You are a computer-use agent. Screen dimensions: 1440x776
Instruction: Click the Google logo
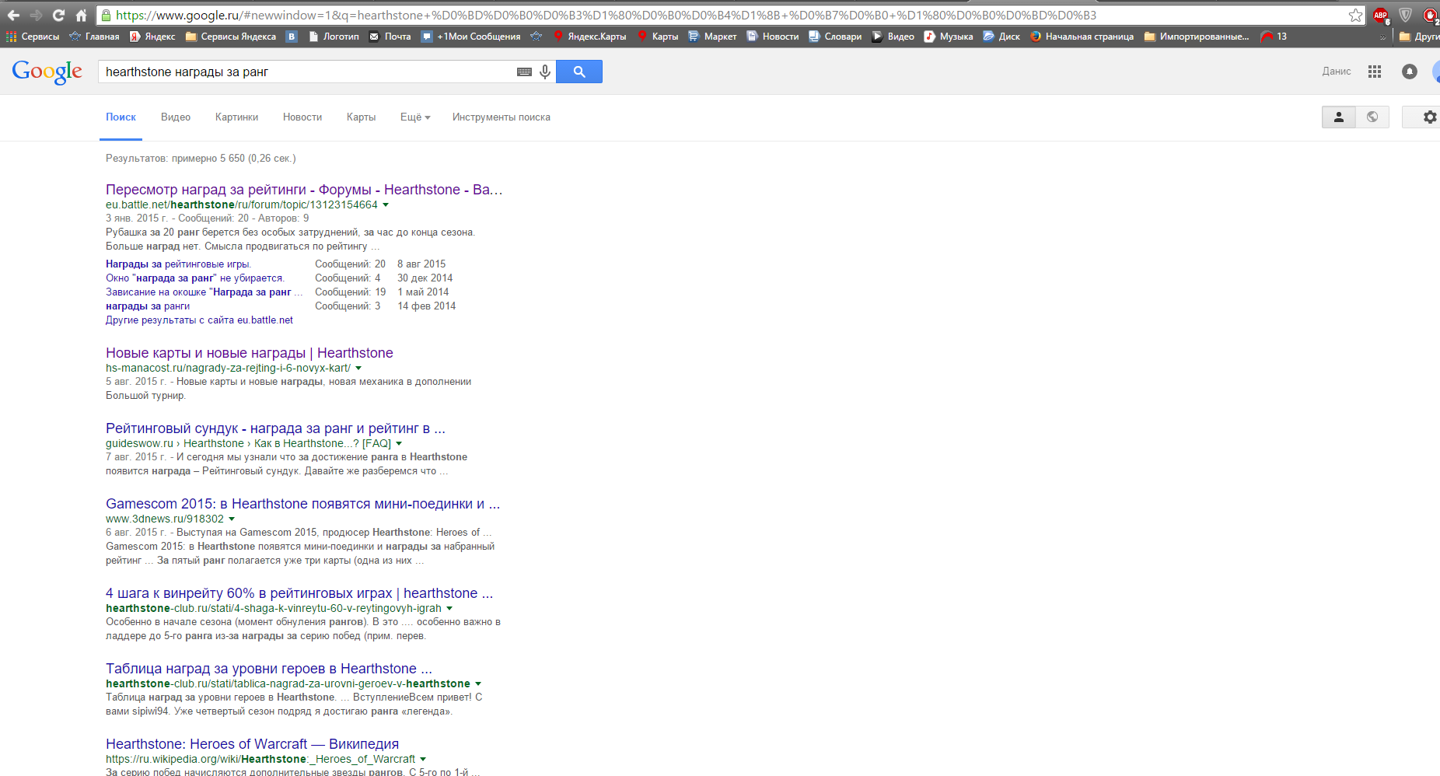click(x=47, y=72)
